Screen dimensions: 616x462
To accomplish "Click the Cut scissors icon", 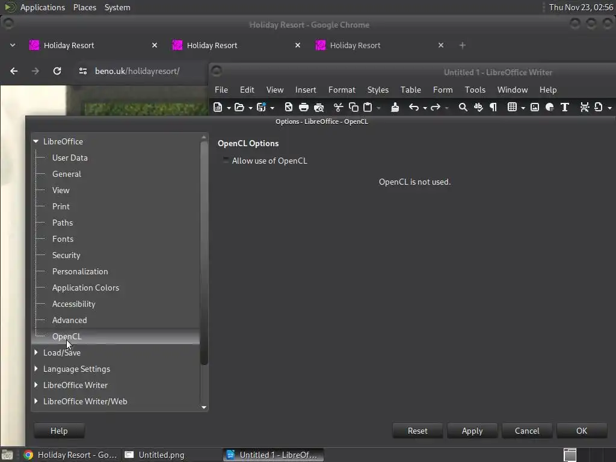I will (x=338, y=107).
